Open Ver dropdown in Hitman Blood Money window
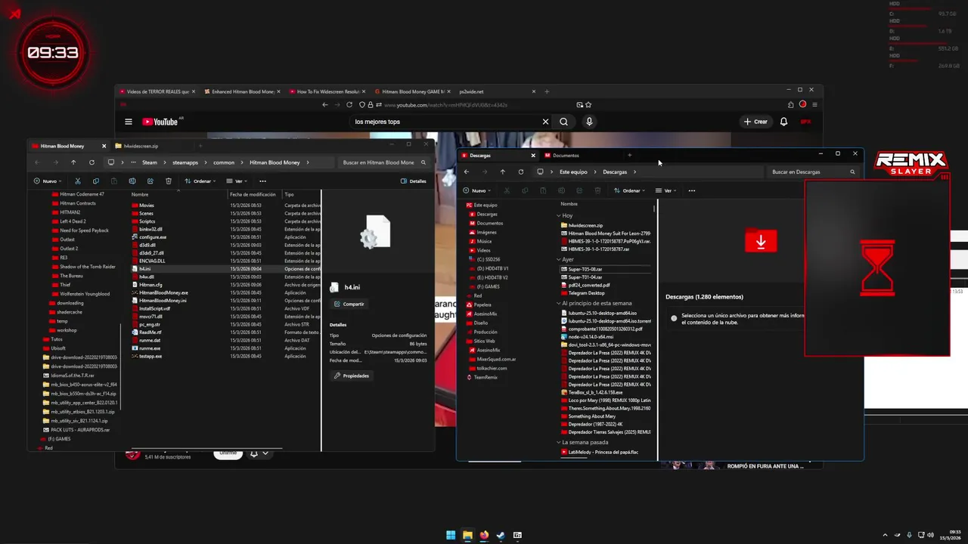 click(237, 181)
